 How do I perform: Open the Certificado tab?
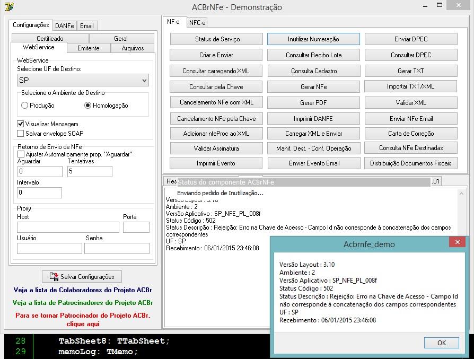(x=50, y=38)
